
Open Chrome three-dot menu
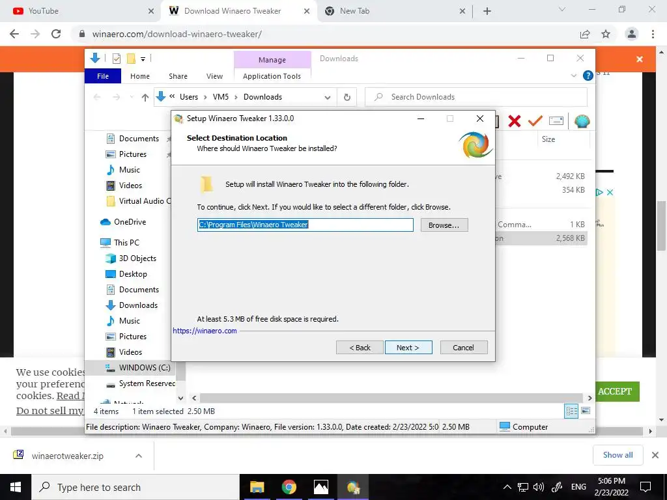coord(653,34)
